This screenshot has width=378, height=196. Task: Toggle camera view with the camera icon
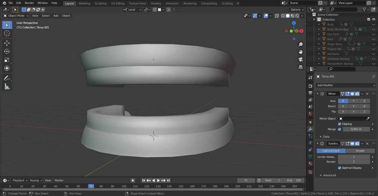(x=301, y=59)
